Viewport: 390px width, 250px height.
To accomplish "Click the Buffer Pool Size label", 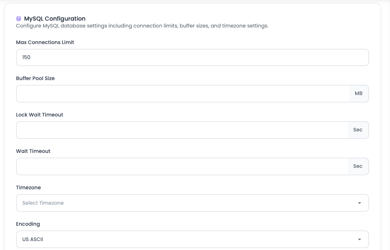I will 35,78.
